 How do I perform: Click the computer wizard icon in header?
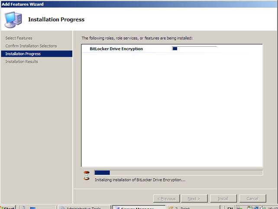(13, 19)
